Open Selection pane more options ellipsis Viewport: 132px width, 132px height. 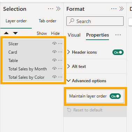[x=51, y=9]
